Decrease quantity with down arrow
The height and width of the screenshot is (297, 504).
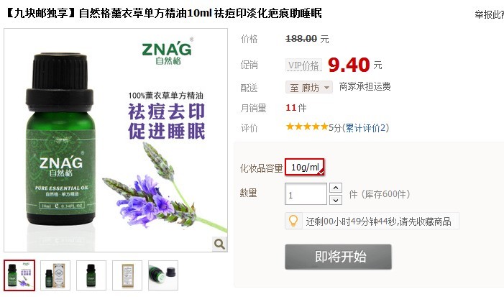(x=336, y=200)
